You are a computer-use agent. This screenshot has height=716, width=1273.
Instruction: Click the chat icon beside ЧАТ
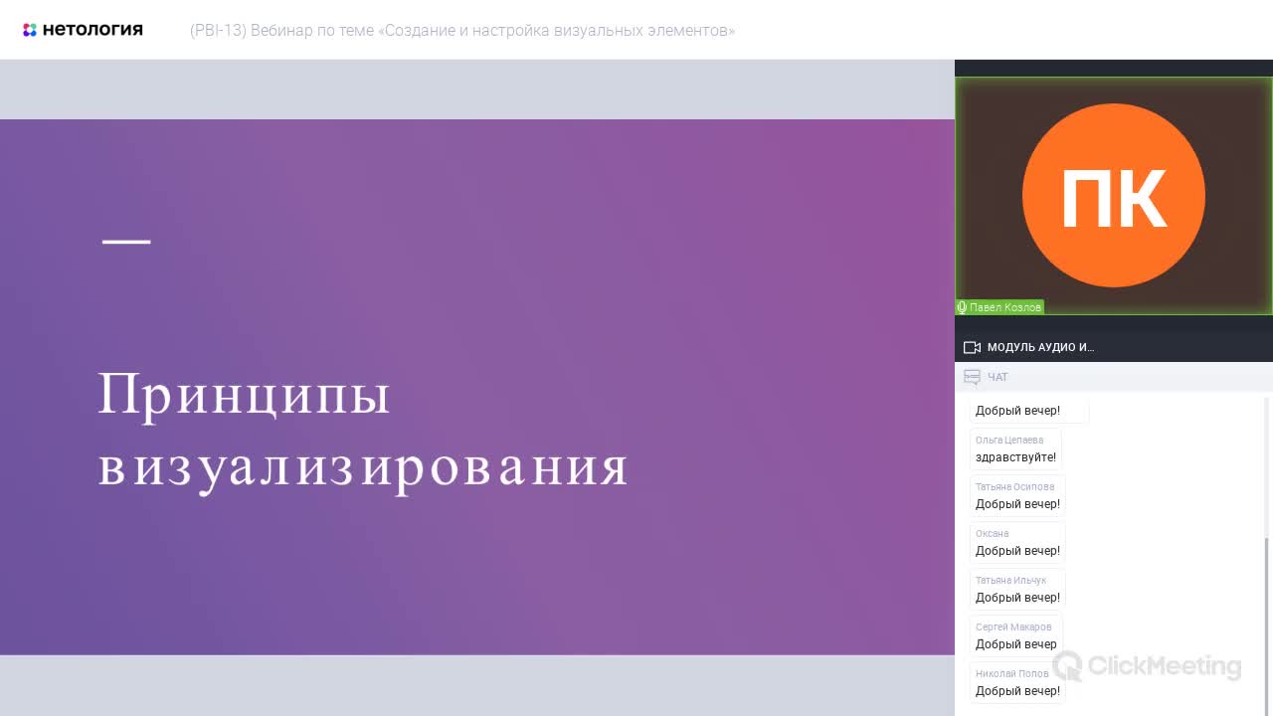[973, 377]
